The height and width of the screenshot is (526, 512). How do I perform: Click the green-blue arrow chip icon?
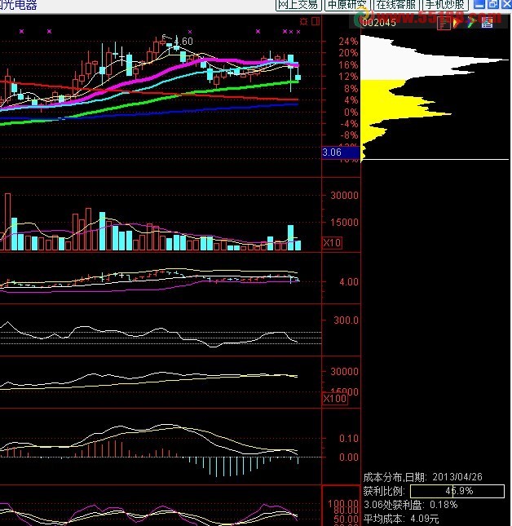point(471,23)
